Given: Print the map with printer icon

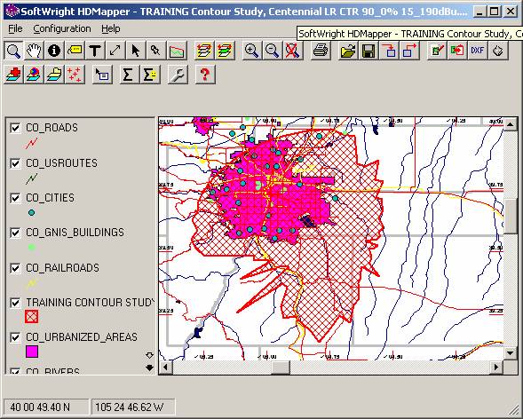Looking at the screenshot, I should point(321,51).
